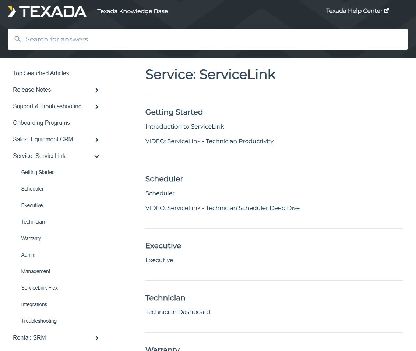Open Support & Troubleshooting category
The height and width of the screenshot is (351, 416).
click(x=47, y=106)
